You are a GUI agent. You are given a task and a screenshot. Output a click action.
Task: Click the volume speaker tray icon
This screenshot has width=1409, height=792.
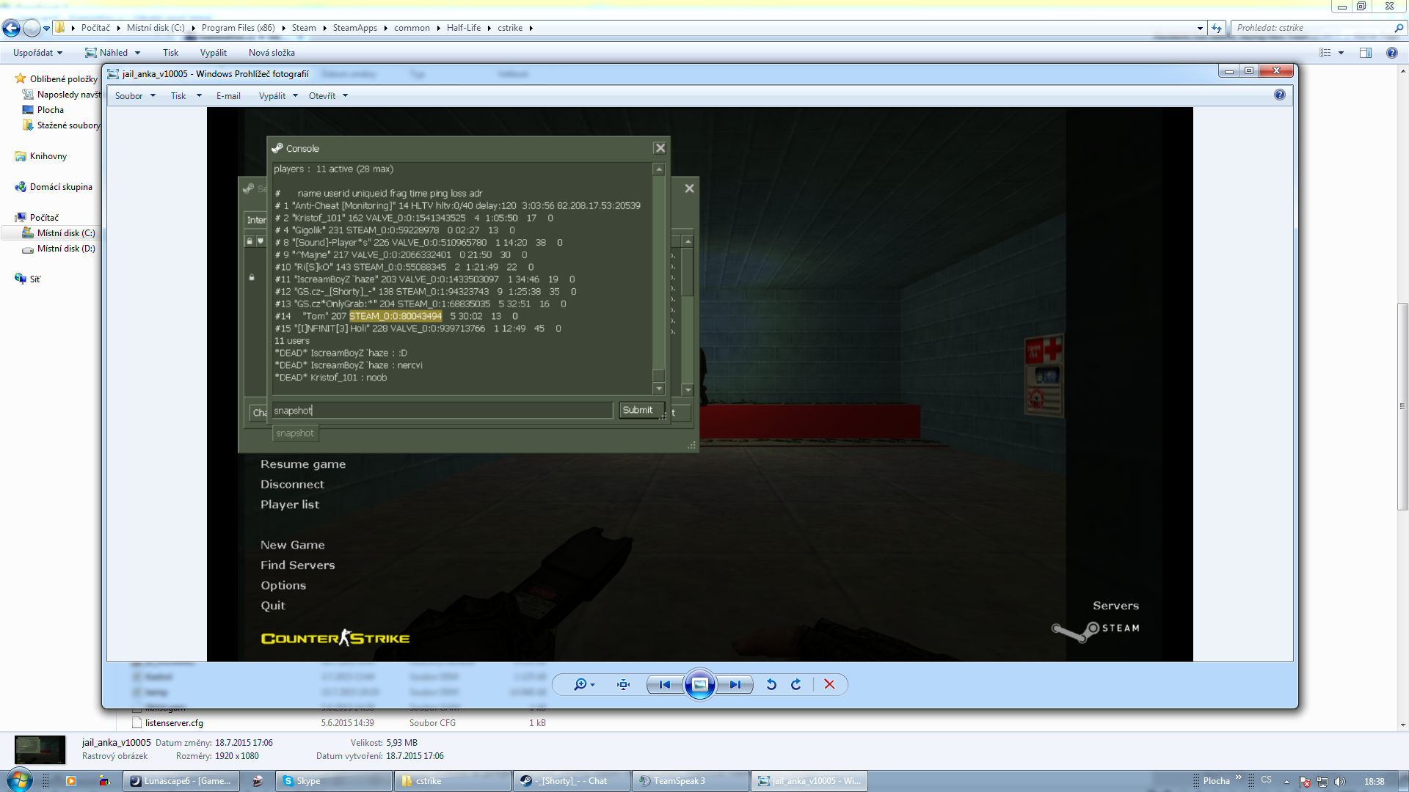[x=1340, y=781]
